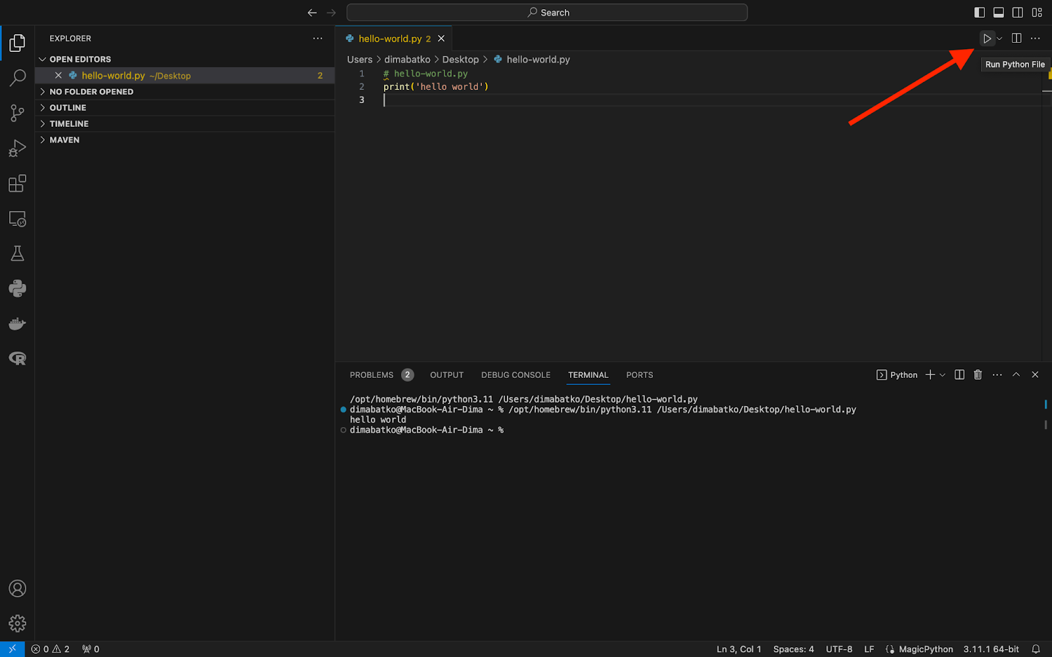Change encoding via UTF-8 status item

(839, 649)
